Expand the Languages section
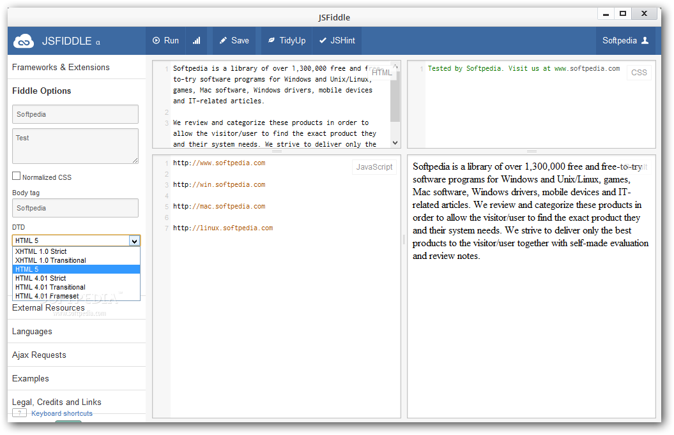The image size is (674, 435). tap(32, 332)
